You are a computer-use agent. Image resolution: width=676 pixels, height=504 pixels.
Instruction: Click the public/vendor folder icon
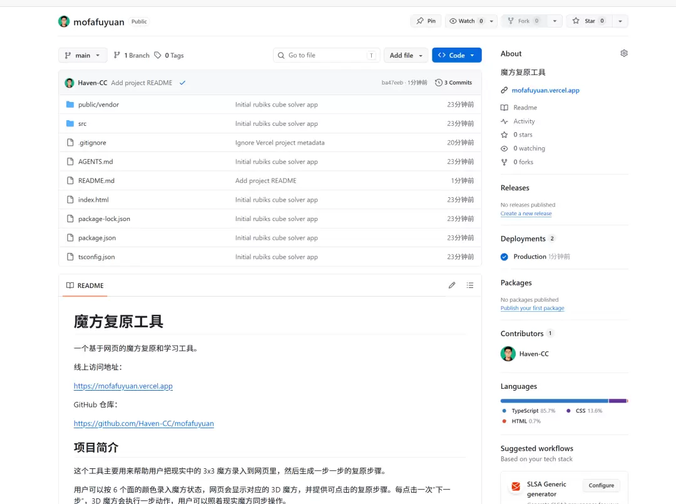tap(70, 105)
